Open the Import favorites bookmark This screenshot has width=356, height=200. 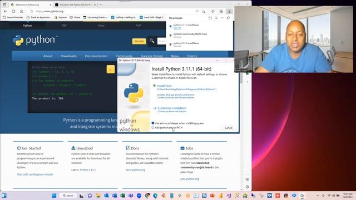[x=13, y=17]
